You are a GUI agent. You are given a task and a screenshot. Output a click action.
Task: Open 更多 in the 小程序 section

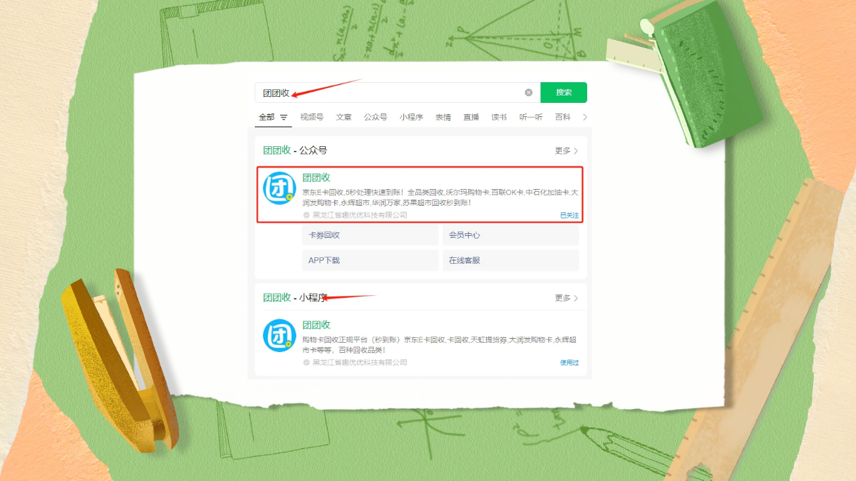point(566,298)
